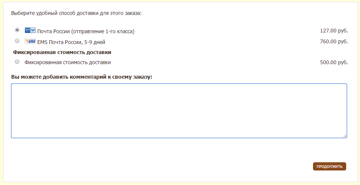Focus the order comment text area
The image size is (360, 185).
point(179,111)
